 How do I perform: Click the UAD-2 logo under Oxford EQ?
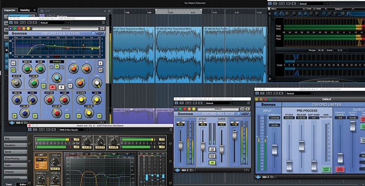click(16, 123)
